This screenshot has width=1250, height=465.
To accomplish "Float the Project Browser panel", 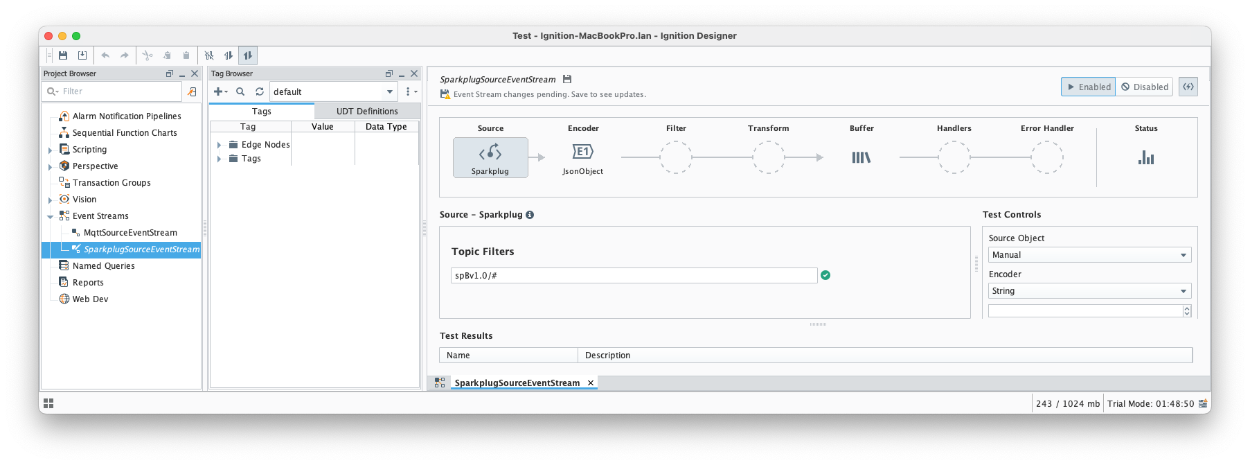I will (x=170, y=73).
